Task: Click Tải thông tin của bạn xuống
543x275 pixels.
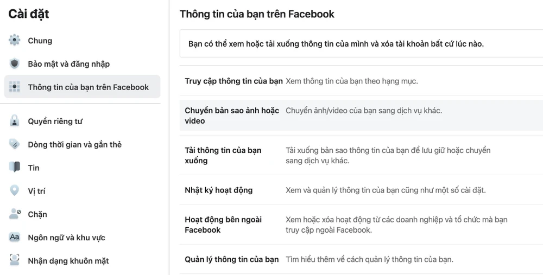Action: tap(223, 155)
